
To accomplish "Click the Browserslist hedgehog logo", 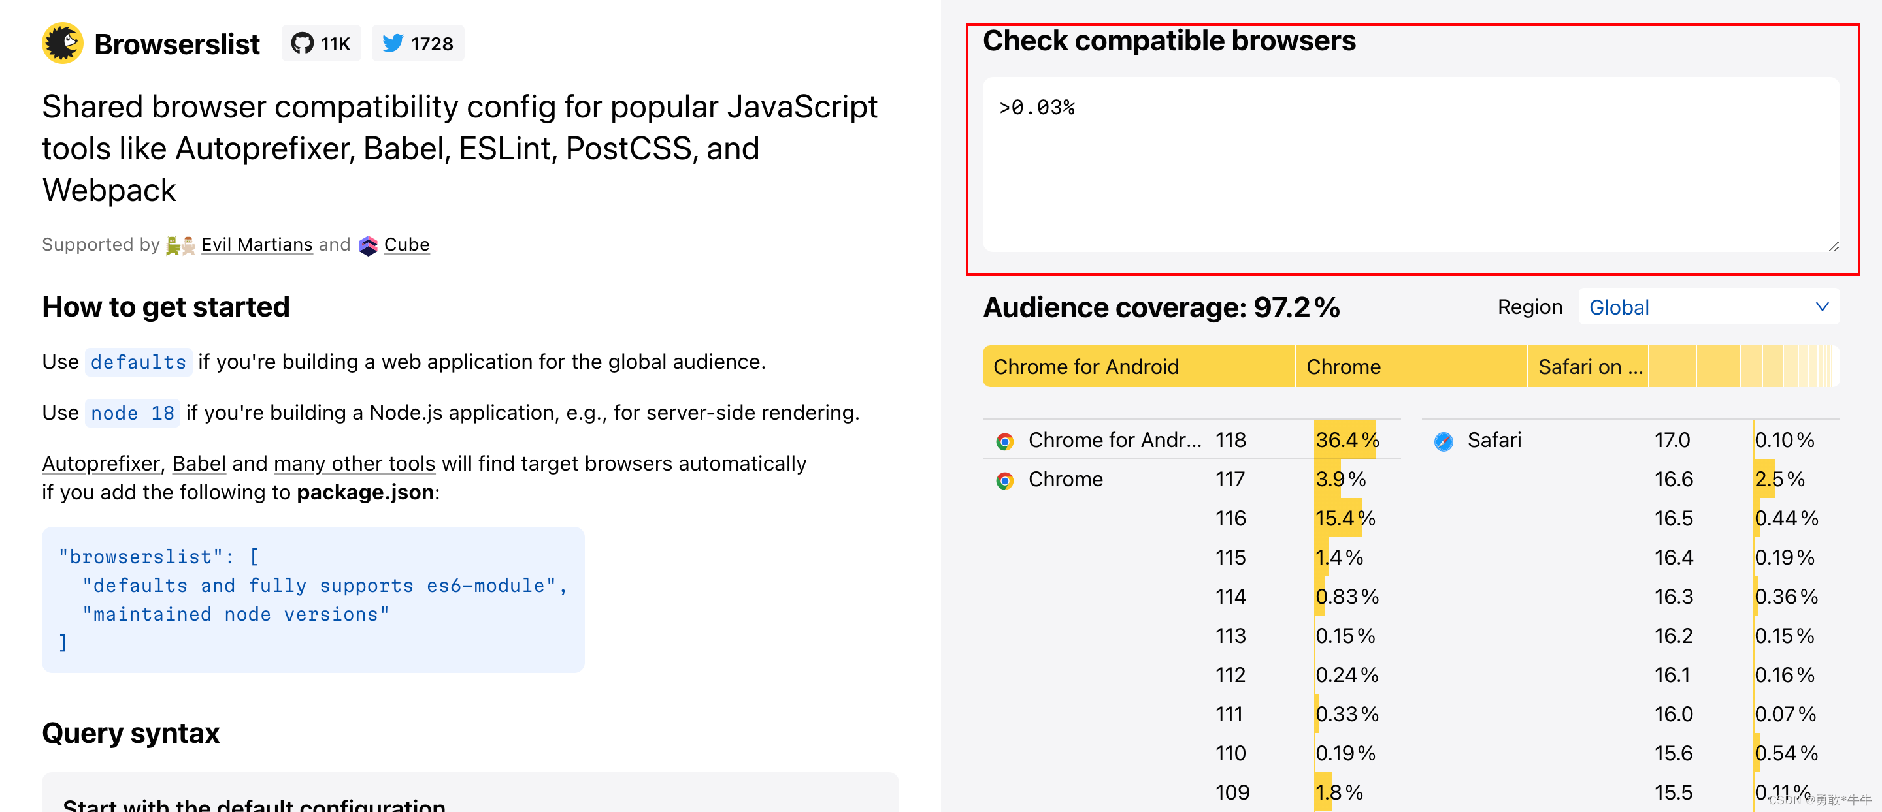I will [62, 43].
